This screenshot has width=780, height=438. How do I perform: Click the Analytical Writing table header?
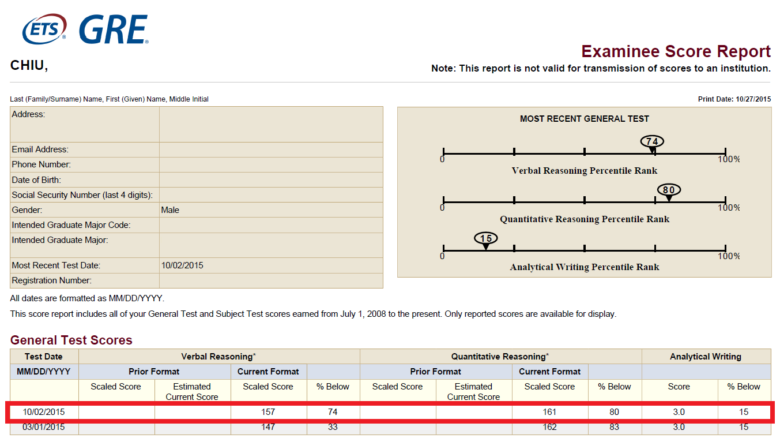tap(706, 357)
